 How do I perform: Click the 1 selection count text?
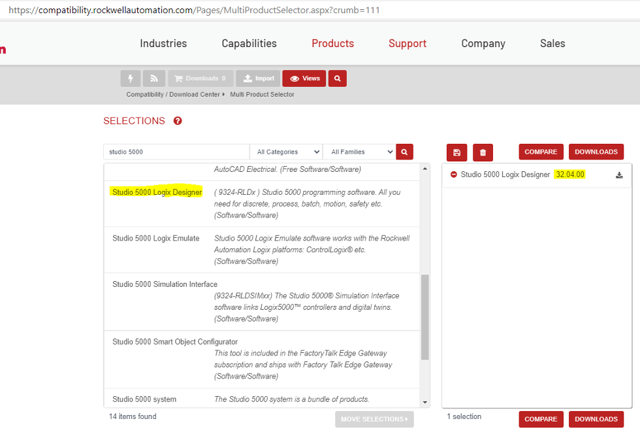point(464,416)
